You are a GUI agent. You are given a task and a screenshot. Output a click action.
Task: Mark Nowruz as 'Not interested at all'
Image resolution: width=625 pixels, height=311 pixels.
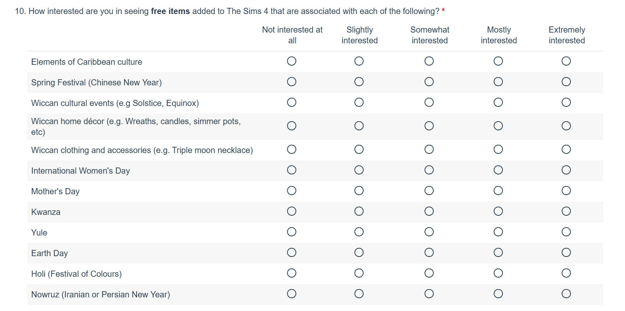tap(291, 294)
